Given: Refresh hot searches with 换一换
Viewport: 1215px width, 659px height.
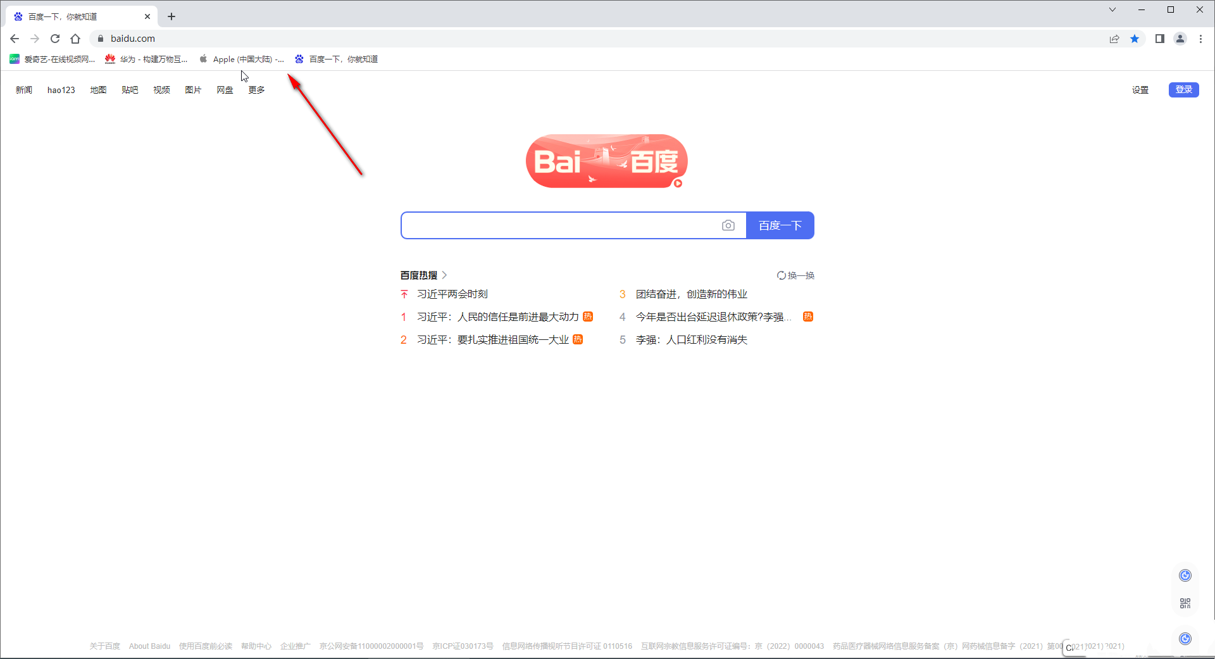Looking at the screenshot, I should pos(795,275).
